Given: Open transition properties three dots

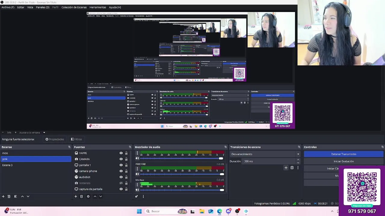Looking at the screenshot, I should 298,168.
